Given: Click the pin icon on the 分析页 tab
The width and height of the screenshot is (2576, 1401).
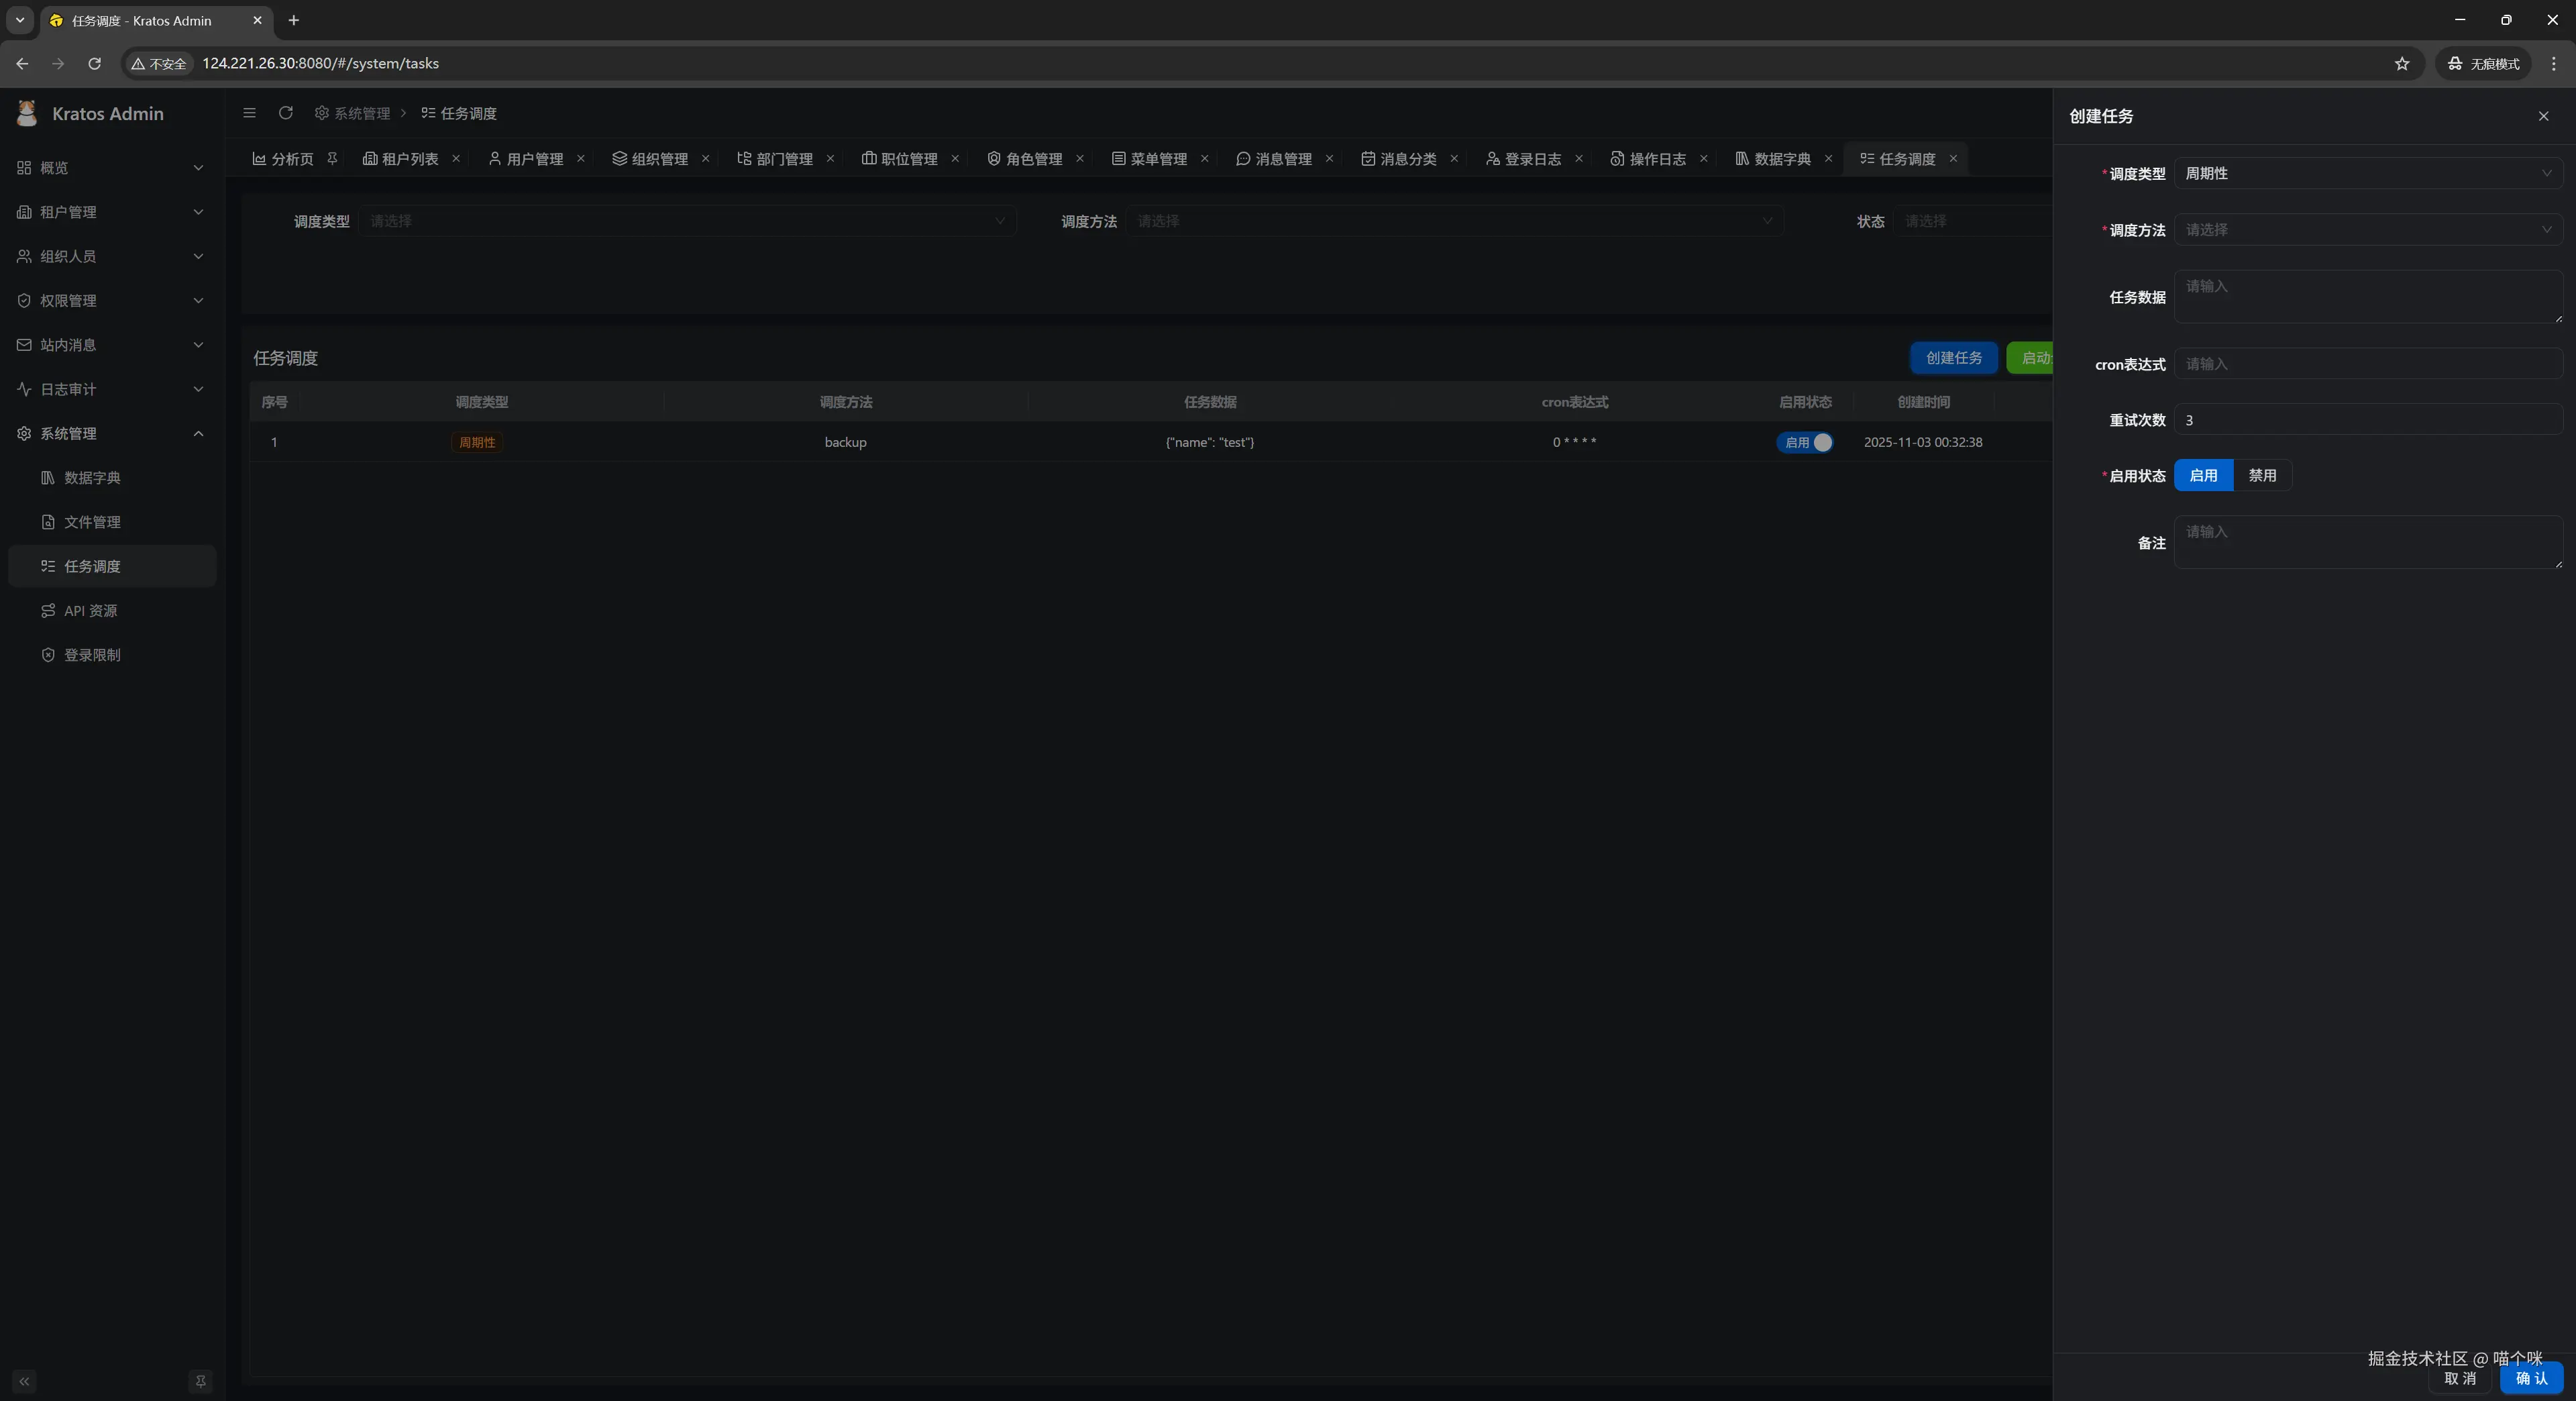Looking at the screenshot, I should point(333,158).
